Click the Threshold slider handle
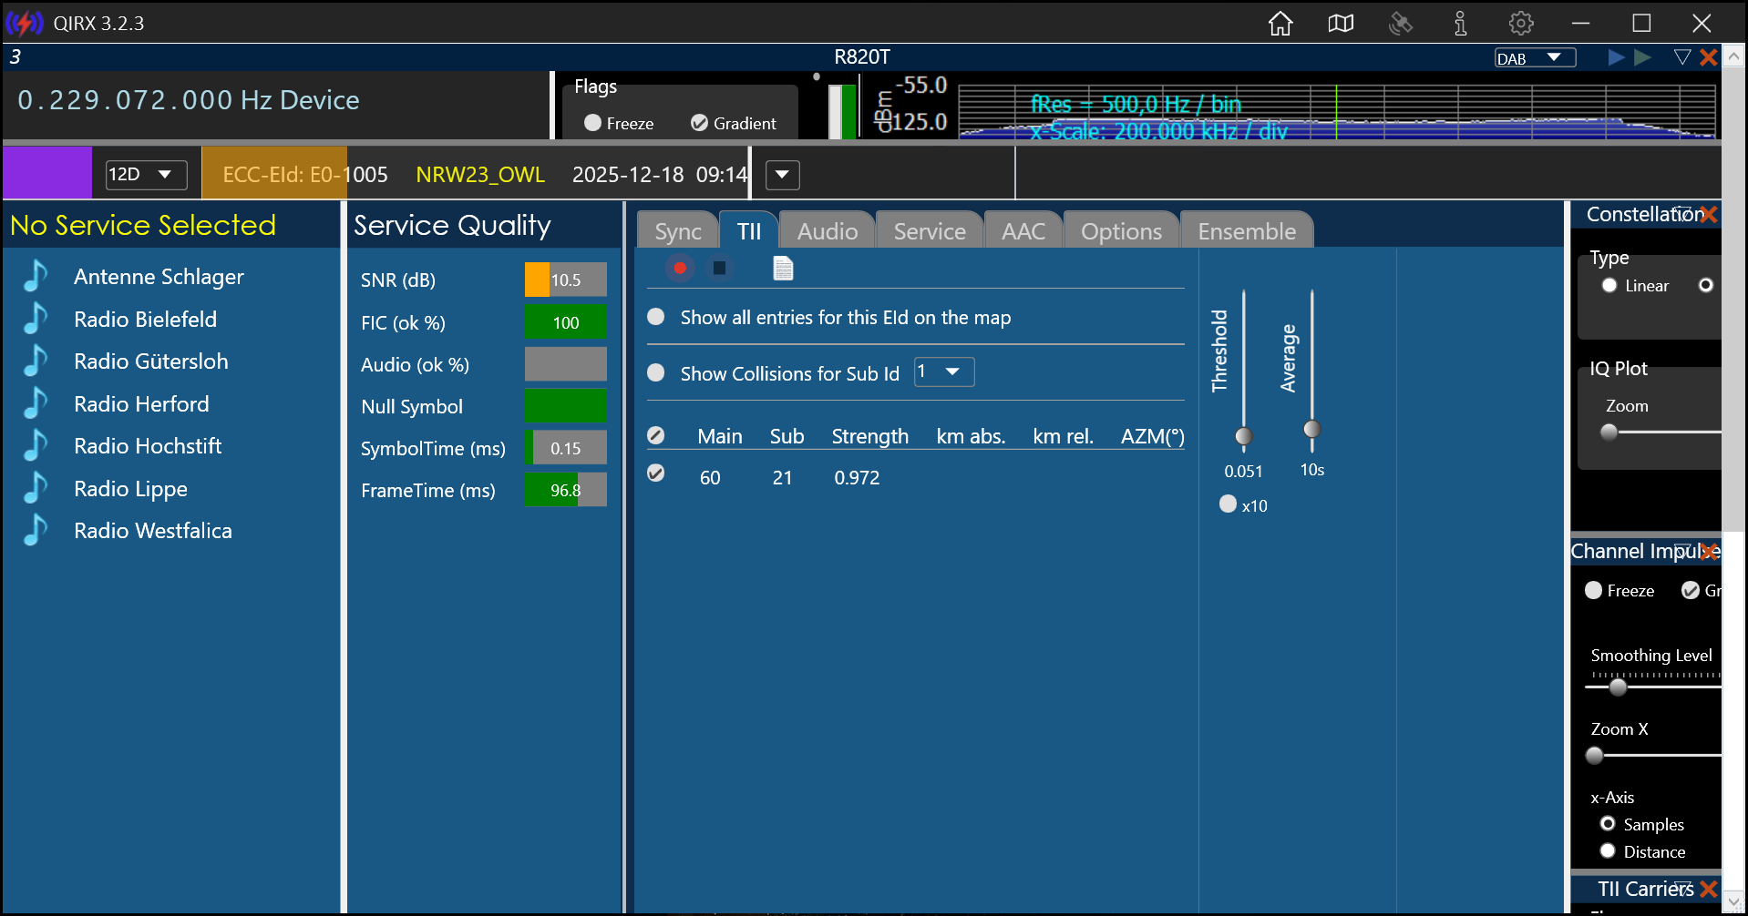1748x916 pixels. [x=1243, y=437]
